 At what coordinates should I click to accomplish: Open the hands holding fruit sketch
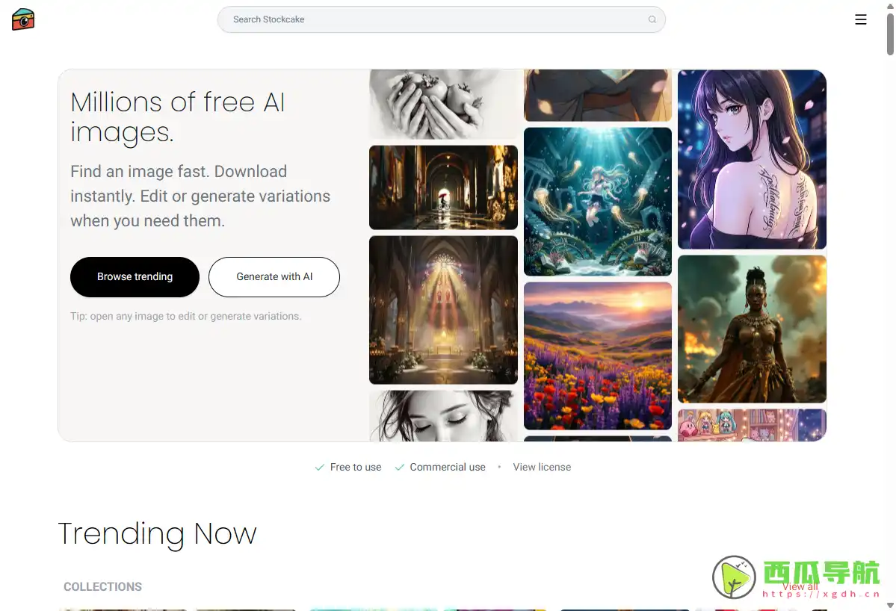pos(443,105)
